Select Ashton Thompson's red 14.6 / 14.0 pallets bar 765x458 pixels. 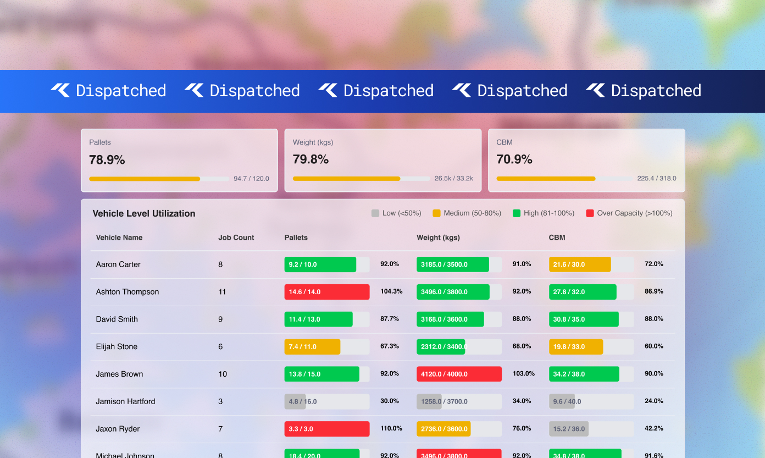(326, 292)
